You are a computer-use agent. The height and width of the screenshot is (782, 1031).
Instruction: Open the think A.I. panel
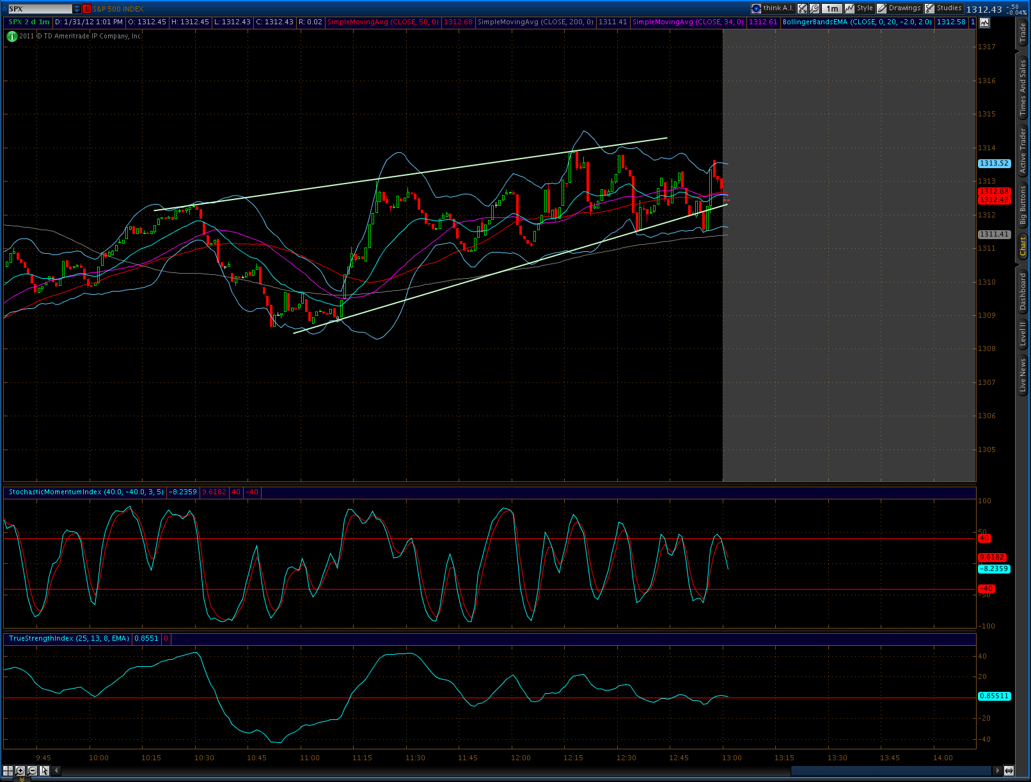click(773, 8)
